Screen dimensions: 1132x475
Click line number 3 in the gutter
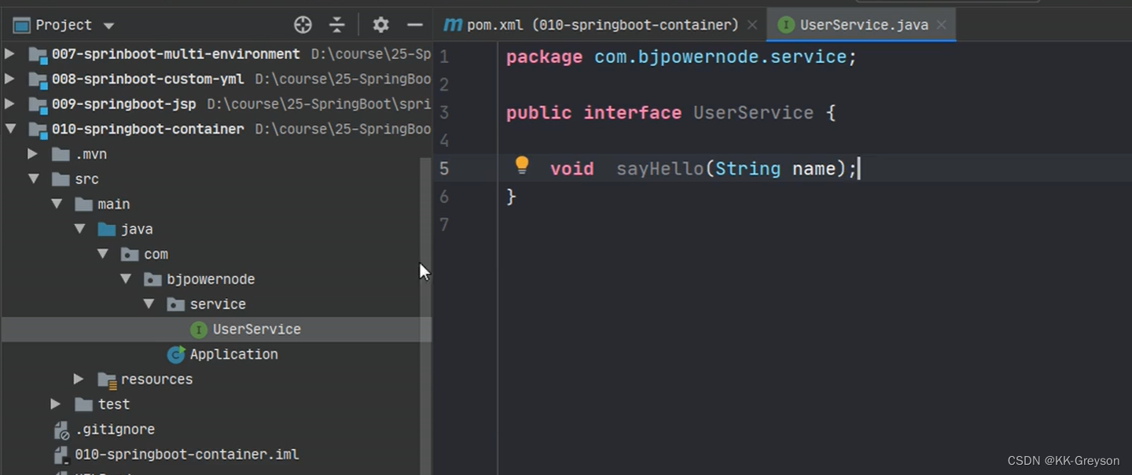pyautogui.click(x=445, y=112)
